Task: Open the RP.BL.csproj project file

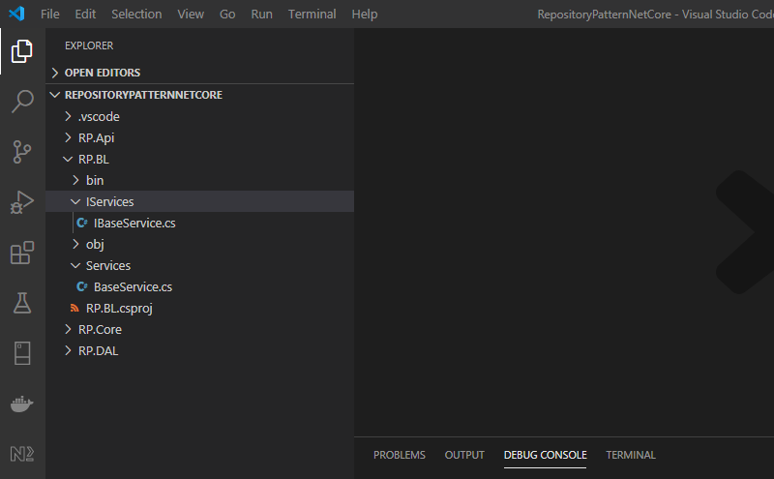Action: [x=119, y=308]
